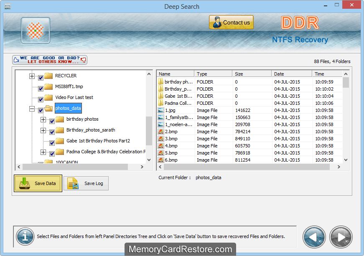Click the tree panel scroll right arrow
The width and height of the screenshot is (364, 256).
pyautogui.click(x=142, y=167)
